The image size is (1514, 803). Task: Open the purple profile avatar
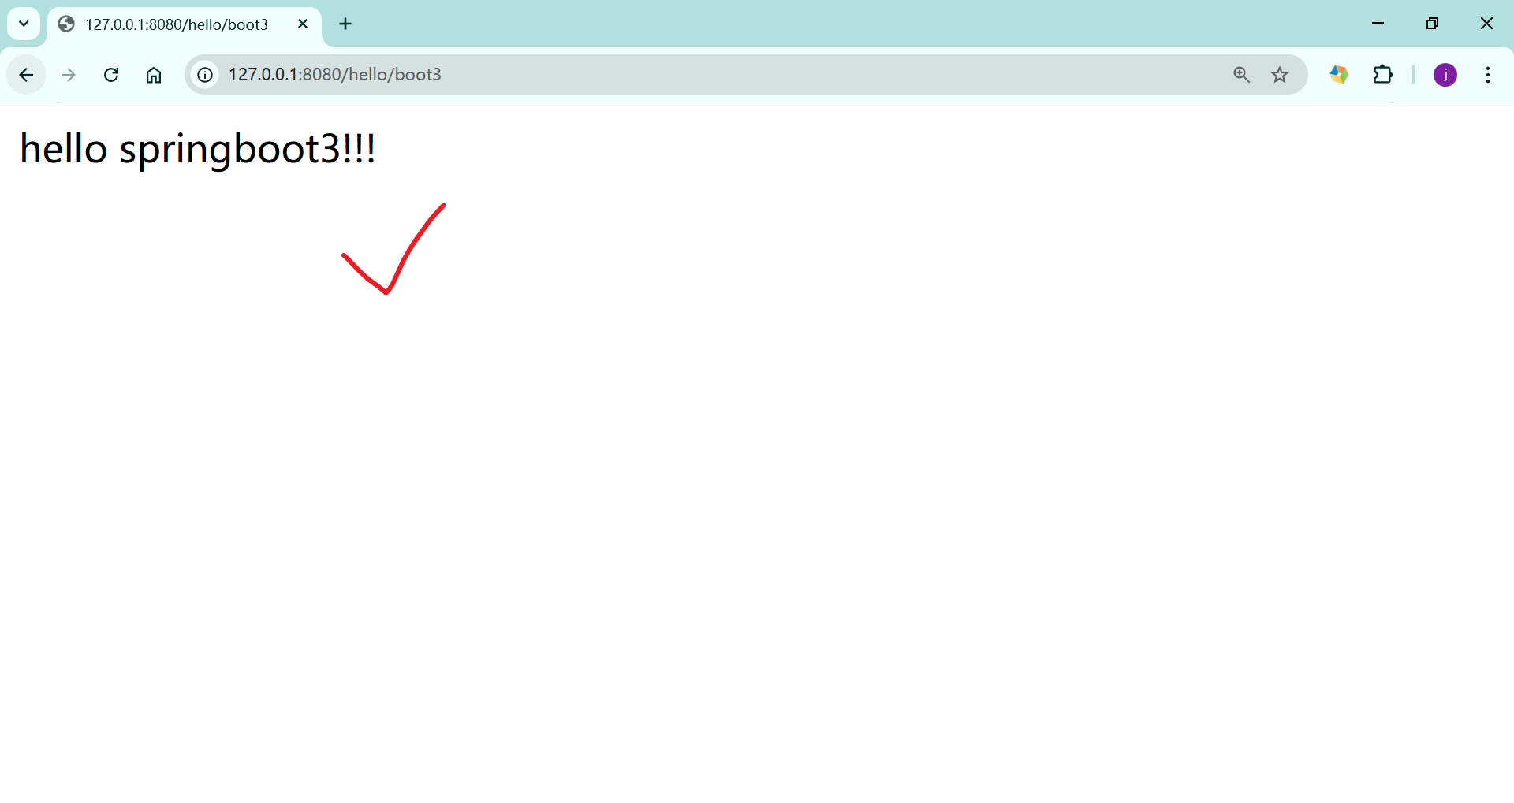tap(1445, 75)
